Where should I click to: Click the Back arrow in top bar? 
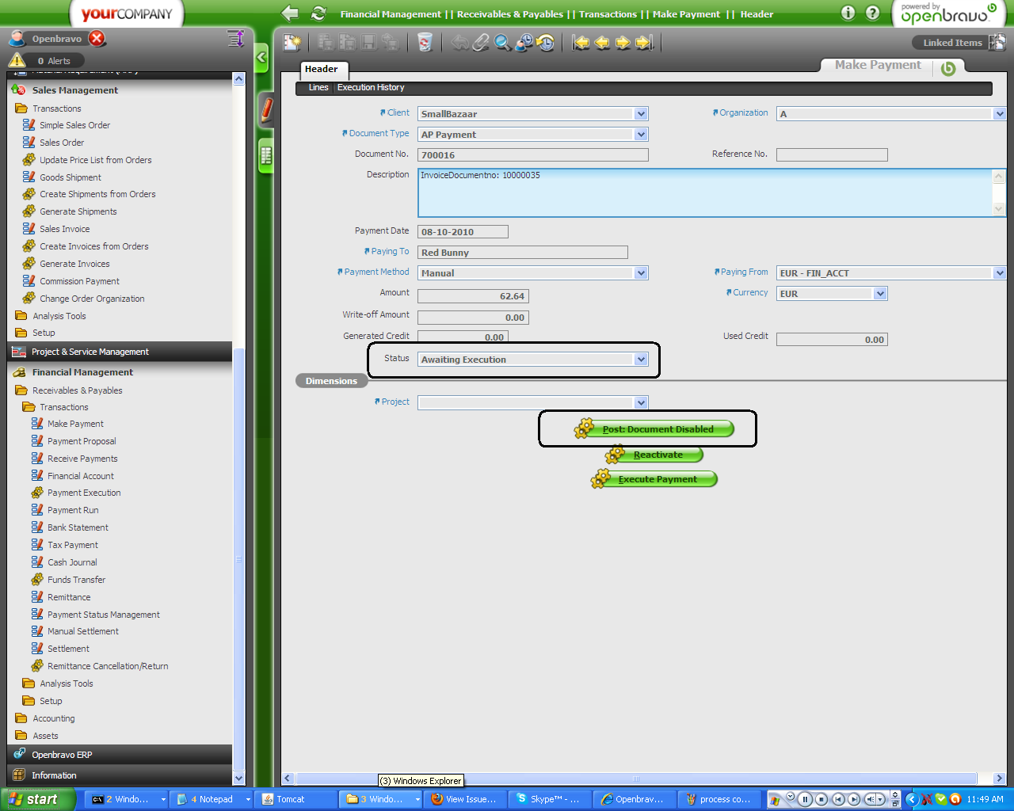coord(290,13)
